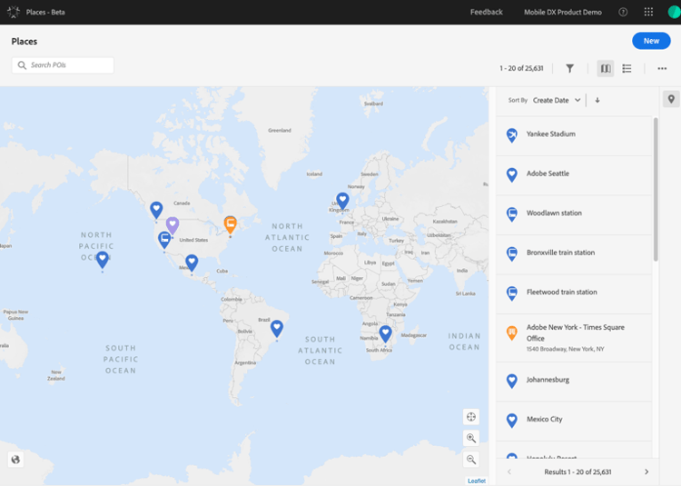The width and height of the screenshot is (681, 486).
Task: Click the blue train marker in California
Action: 164,240
